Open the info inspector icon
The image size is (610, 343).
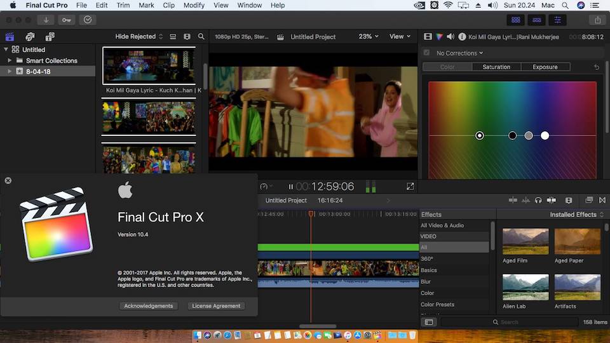462,37
